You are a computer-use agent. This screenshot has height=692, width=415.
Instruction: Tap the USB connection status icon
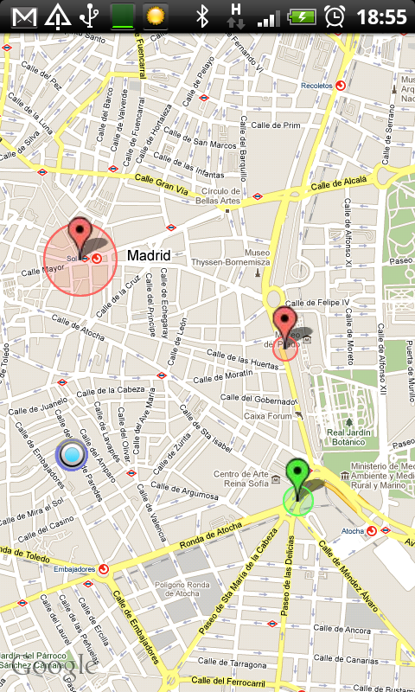(88, 16)
